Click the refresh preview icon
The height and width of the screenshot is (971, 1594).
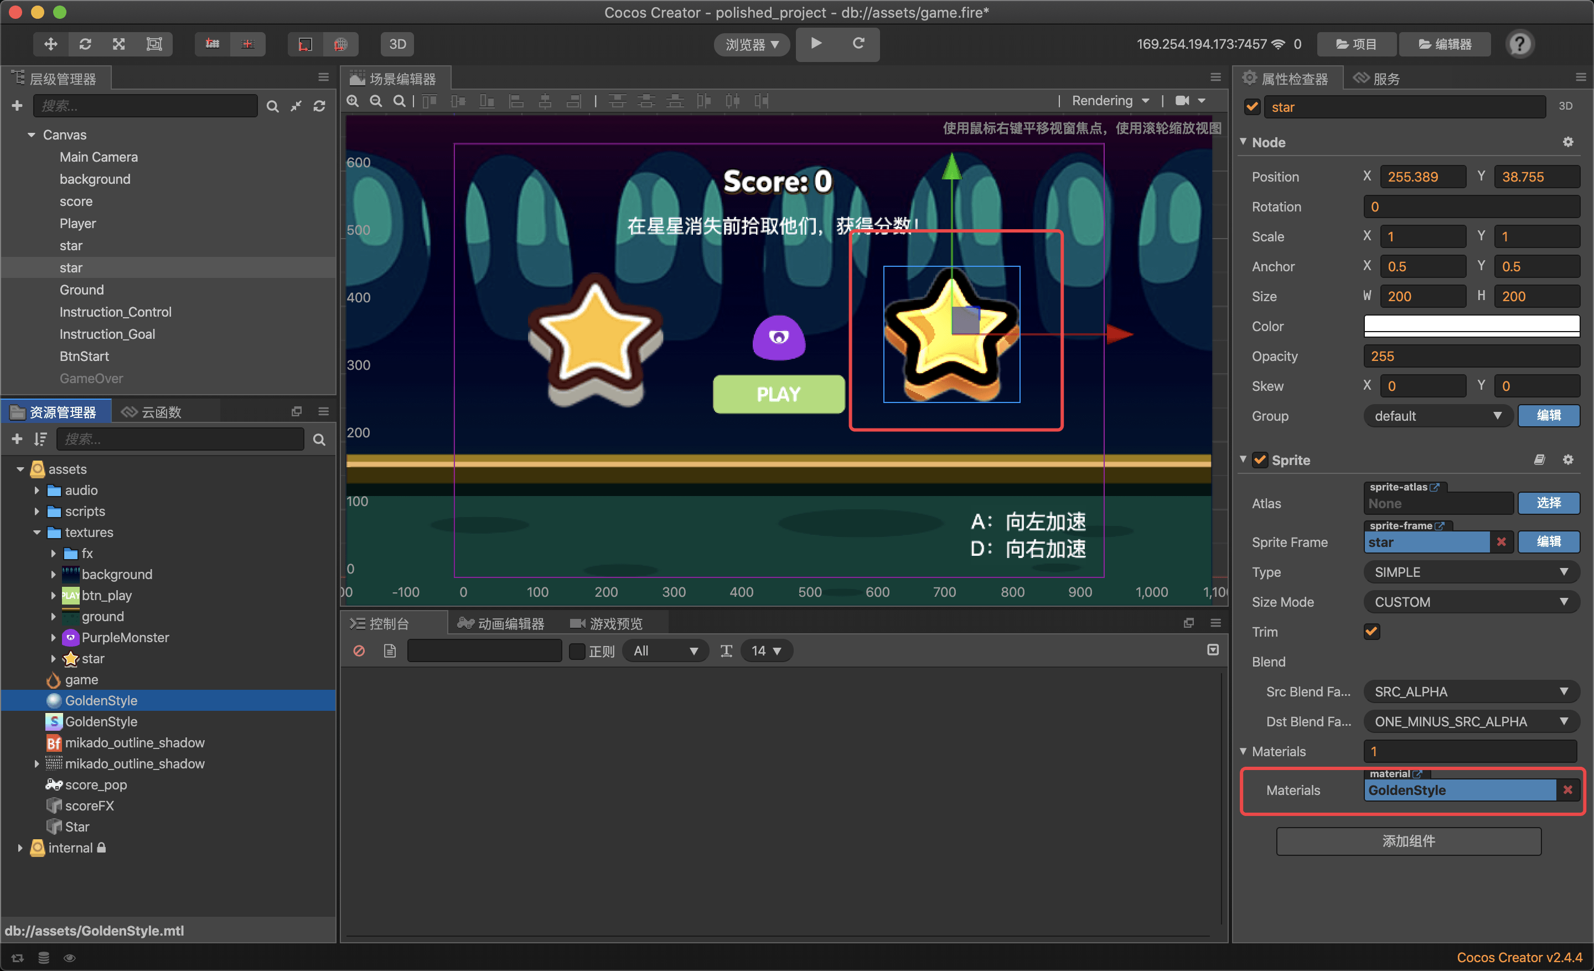tap(858, 43)
